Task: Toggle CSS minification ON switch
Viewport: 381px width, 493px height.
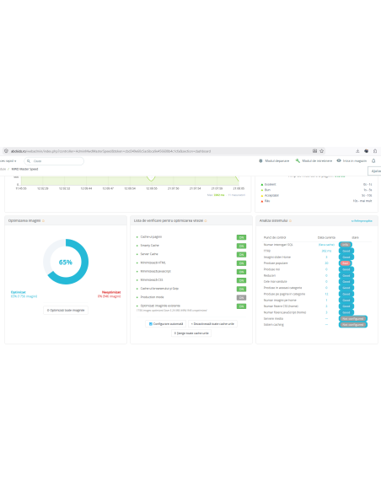Action: 241,280
